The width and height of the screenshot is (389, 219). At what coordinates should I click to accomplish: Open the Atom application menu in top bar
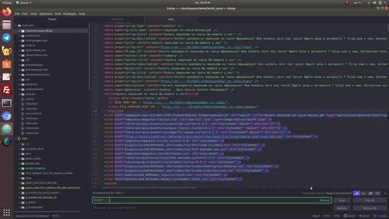(24, 2)
